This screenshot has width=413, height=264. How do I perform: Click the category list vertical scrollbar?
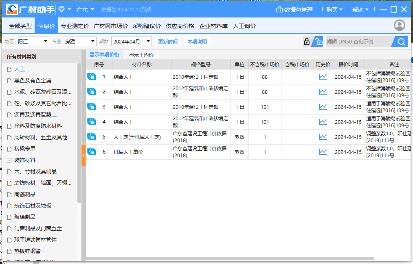pyautogui.click(x=79, y=133)
